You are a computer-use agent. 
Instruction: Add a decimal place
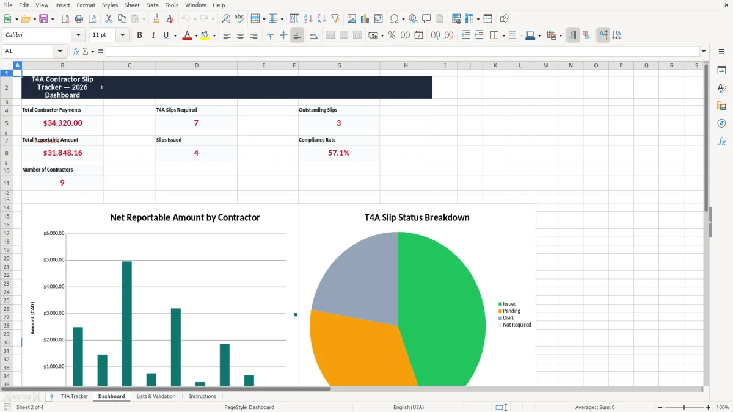coord(435,35)
